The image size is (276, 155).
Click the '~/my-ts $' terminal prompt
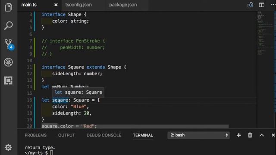tap(36, 153)
